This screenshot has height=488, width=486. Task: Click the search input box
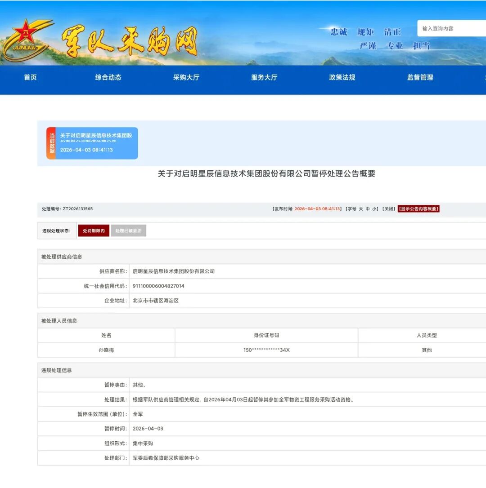pos(450,28)
